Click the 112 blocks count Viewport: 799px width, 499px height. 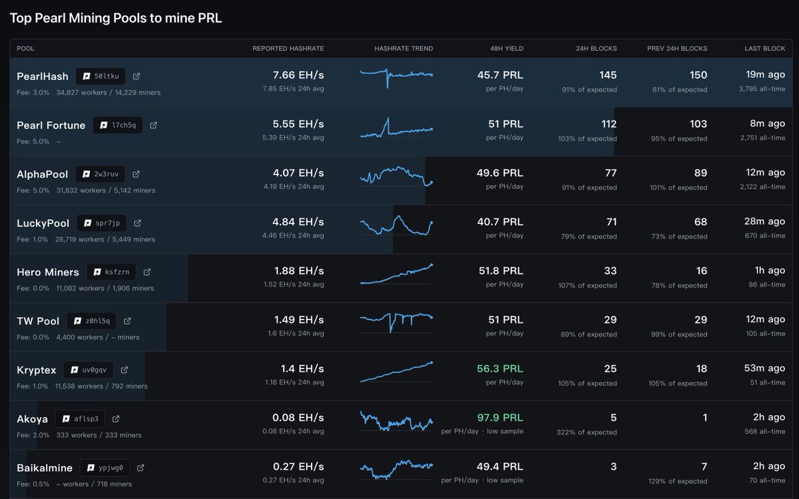coord(608,124)
